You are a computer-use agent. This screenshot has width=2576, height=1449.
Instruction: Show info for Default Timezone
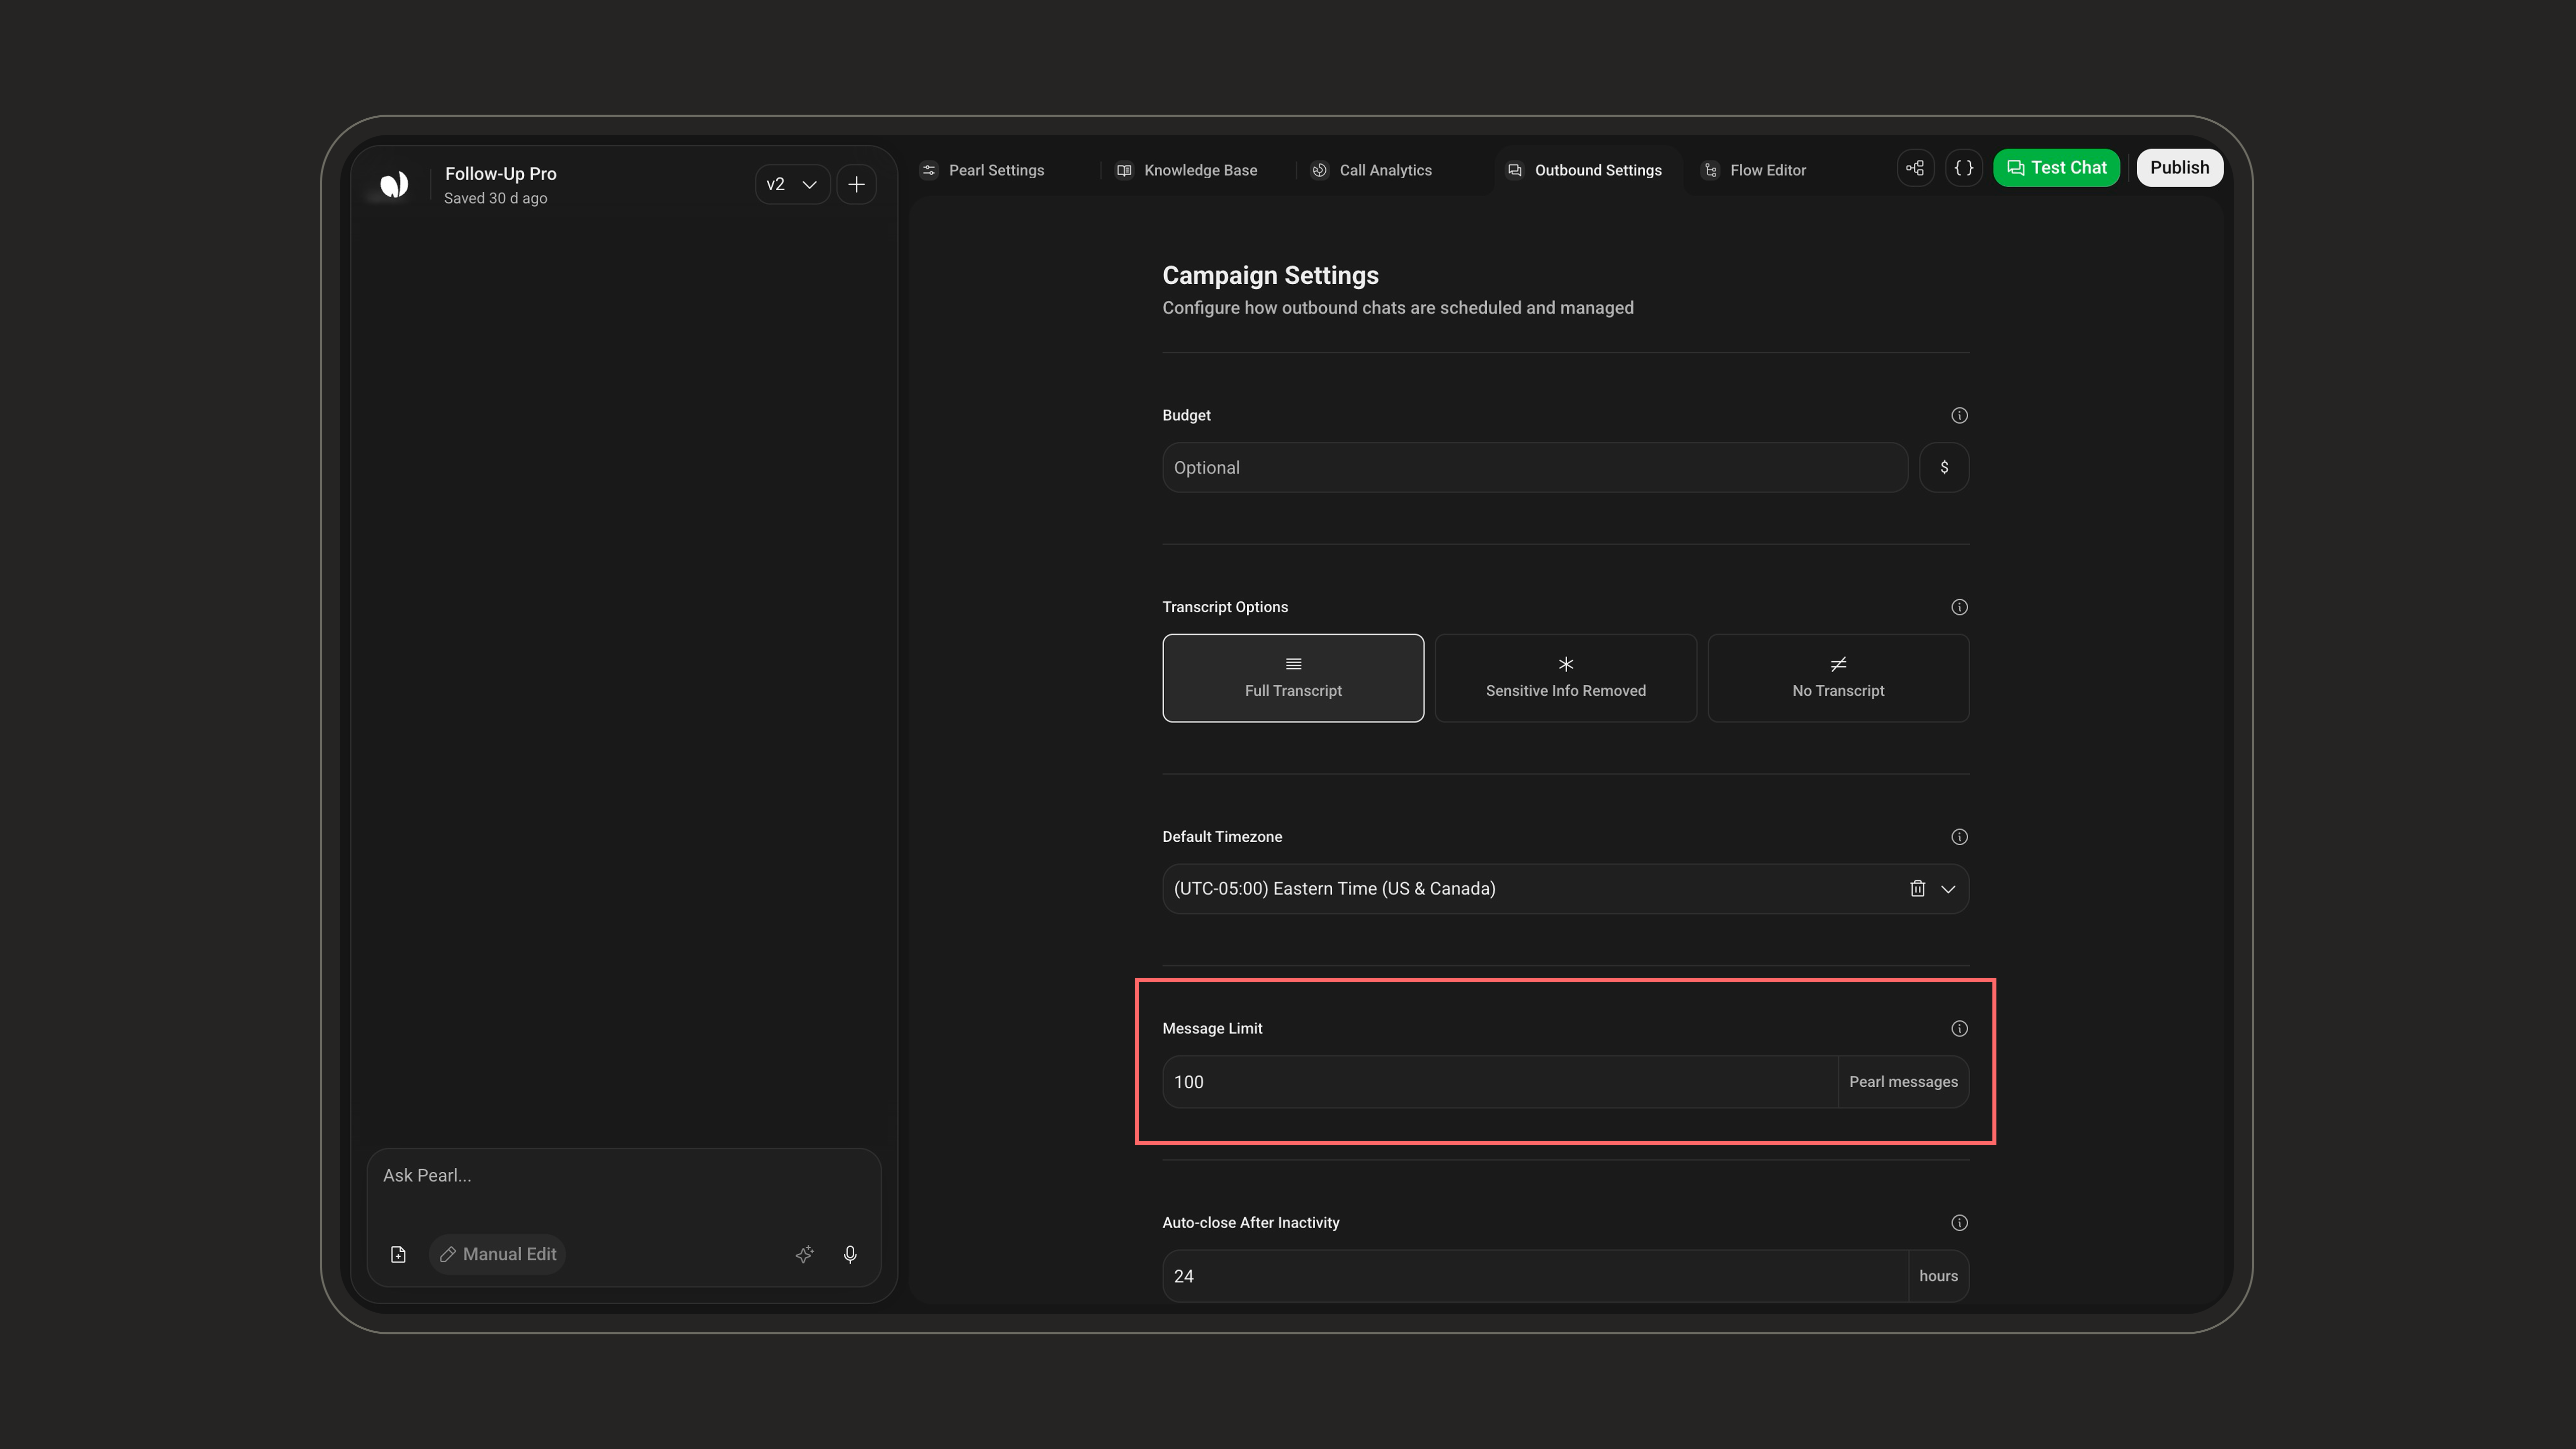pyautogui.click(x=1959, y=837)
